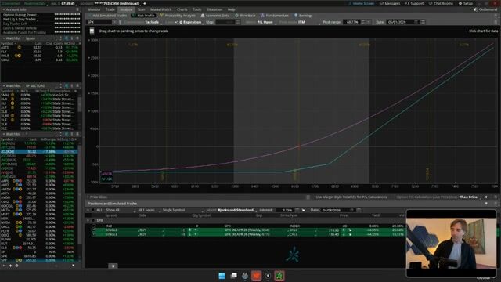Open the Support button
501x282 pixels.
coord(414,3)
